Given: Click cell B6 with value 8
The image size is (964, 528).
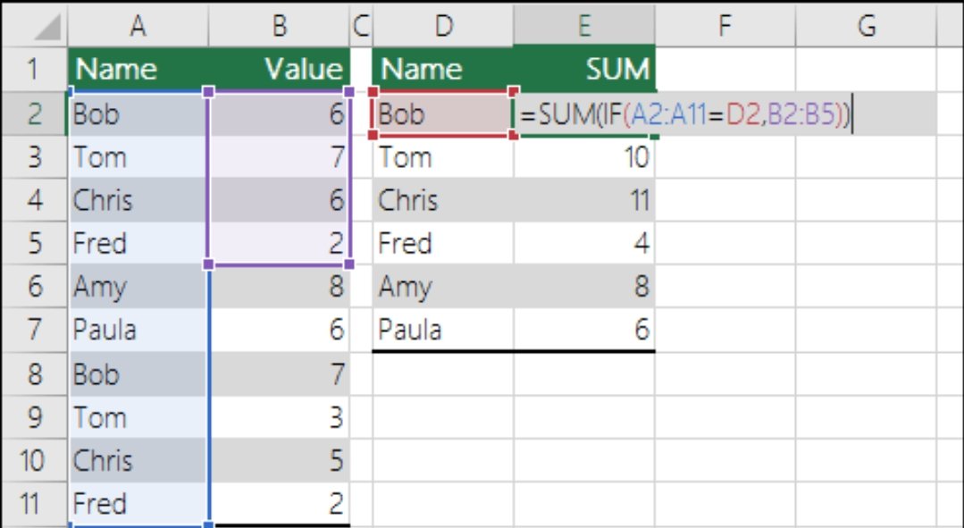Looking at the screenshot, I should pyautogui.click(x=279, y=288).
